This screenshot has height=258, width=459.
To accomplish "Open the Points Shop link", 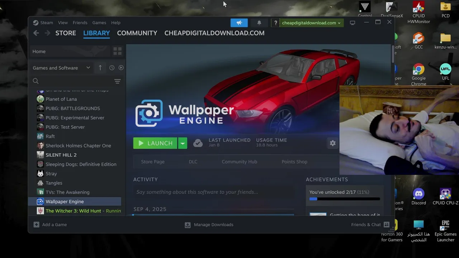I will (294, 162).
